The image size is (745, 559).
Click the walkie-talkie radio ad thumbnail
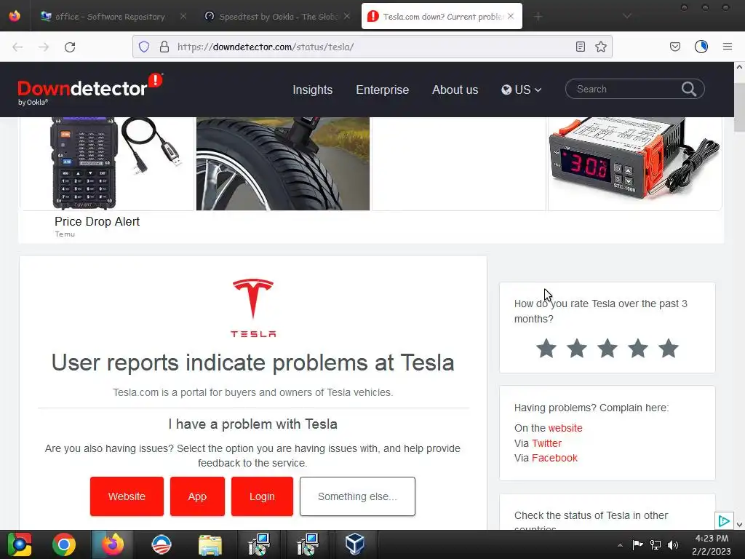click(108, 164)
